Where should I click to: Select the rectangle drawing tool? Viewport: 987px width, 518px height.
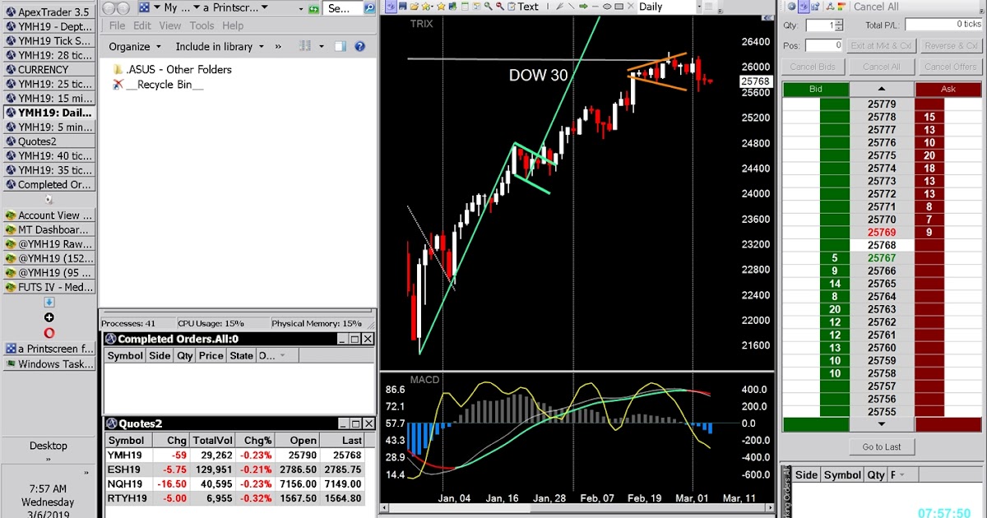[x=619, y=7]
